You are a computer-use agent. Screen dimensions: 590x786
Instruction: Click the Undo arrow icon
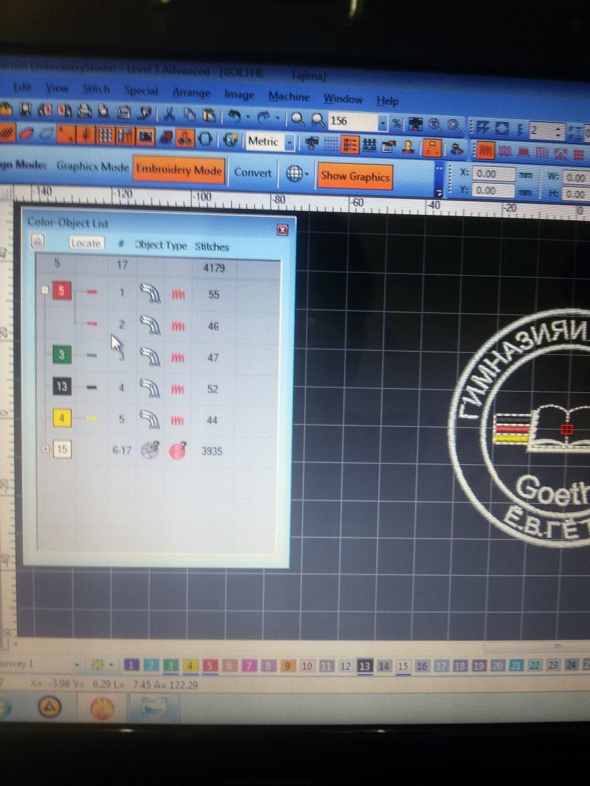click(233, 117)
